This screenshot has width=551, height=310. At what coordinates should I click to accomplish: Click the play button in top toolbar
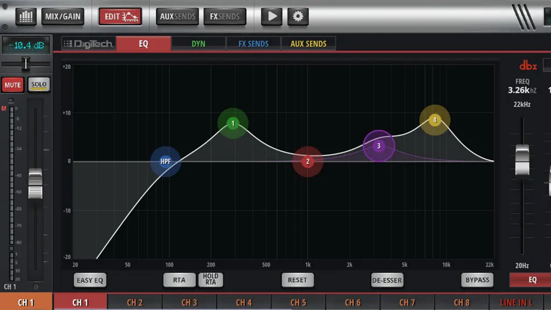click(272, 17)
